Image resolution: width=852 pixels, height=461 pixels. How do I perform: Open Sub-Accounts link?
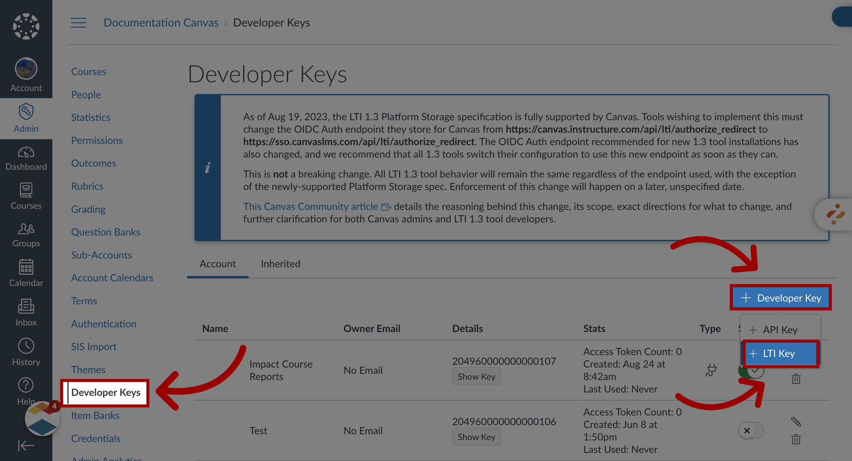point(102,255)
